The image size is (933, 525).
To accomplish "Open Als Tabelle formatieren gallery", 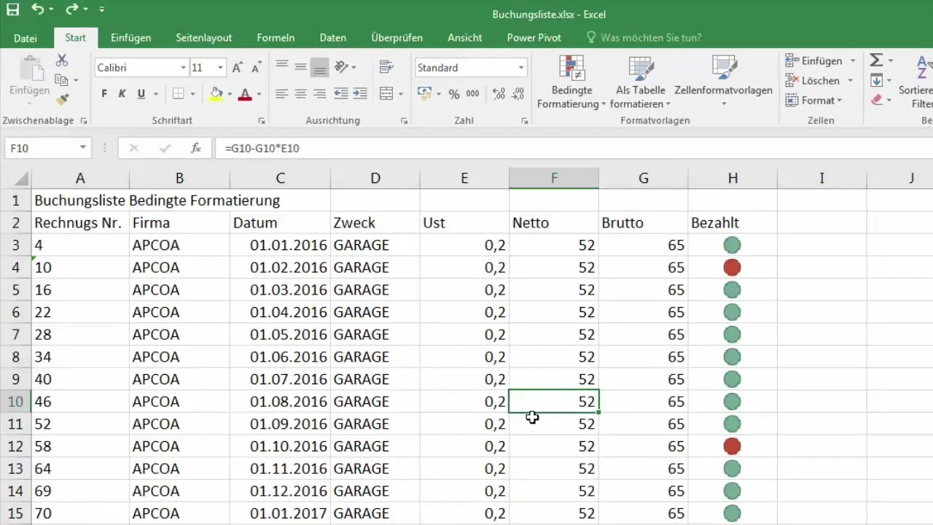I will tap(641, 82).
